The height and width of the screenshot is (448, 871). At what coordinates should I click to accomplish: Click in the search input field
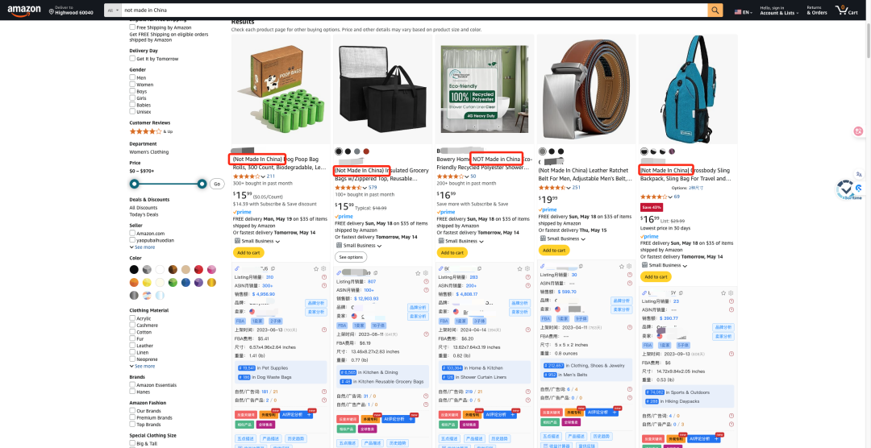415,10
